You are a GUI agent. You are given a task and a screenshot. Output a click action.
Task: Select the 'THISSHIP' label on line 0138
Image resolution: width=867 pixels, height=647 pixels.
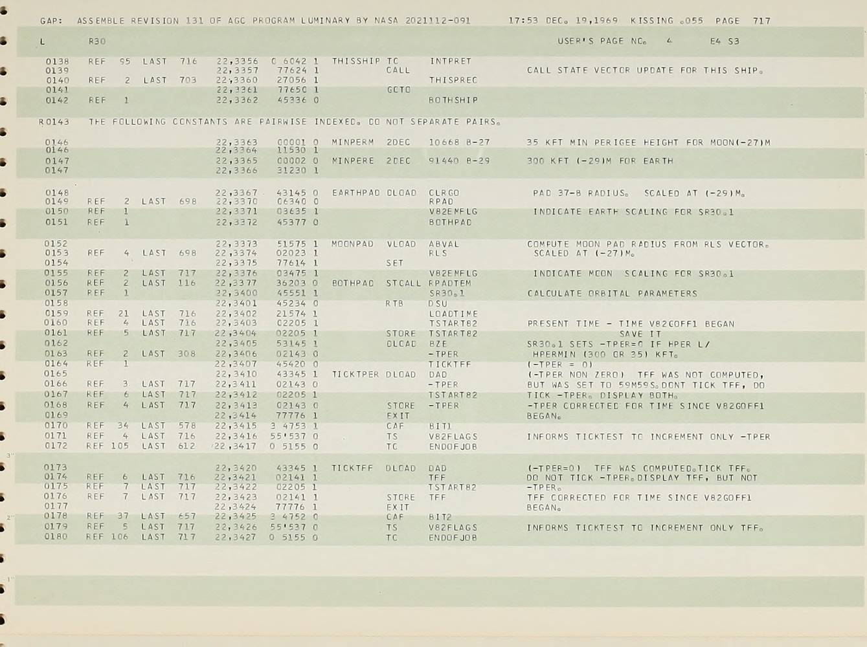click(x=356, y=61)
